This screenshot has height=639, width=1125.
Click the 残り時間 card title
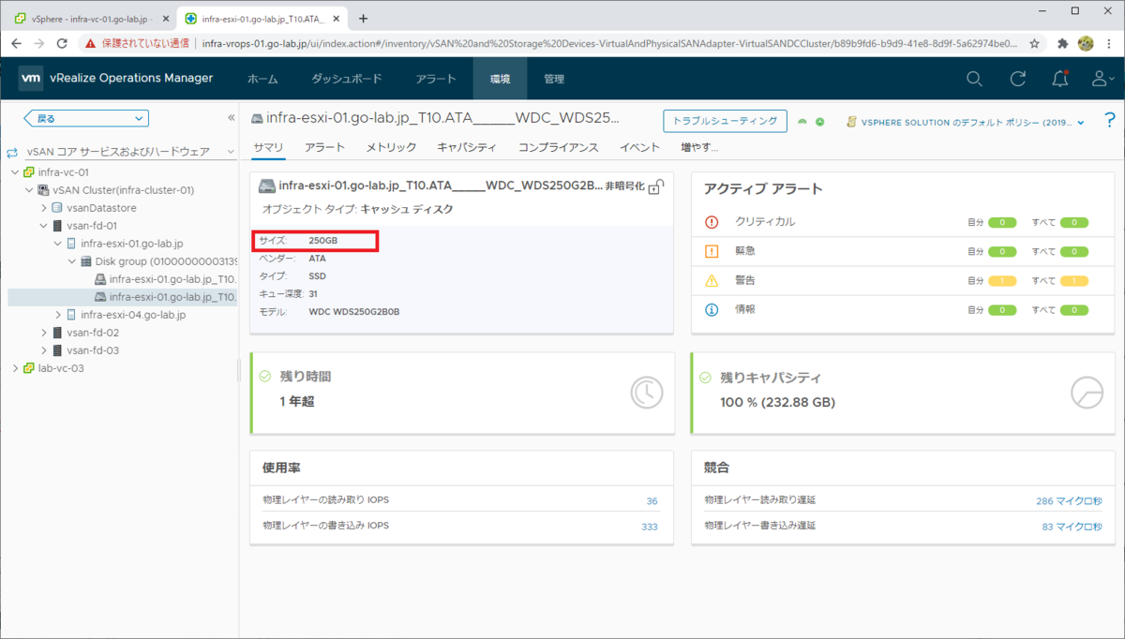(306, 377)
